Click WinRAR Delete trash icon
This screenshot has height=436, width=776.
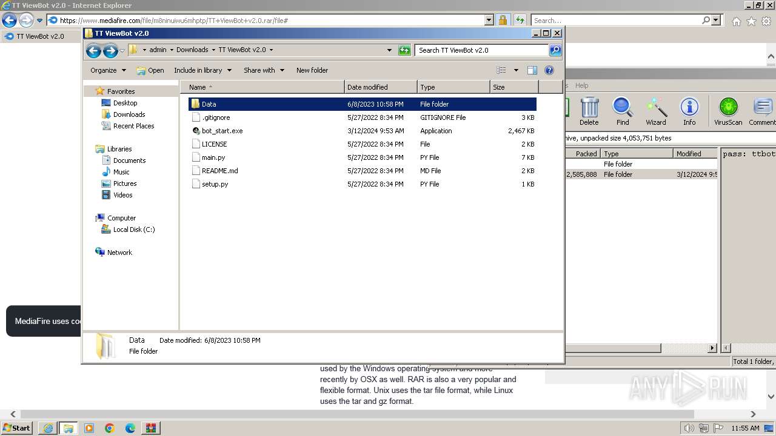pyautogui.click(x=589, y=111)
